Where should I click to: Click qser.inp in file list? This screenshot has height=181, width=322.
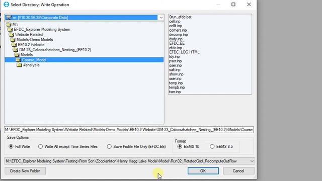pyautogui.click(x=176, y=65)
